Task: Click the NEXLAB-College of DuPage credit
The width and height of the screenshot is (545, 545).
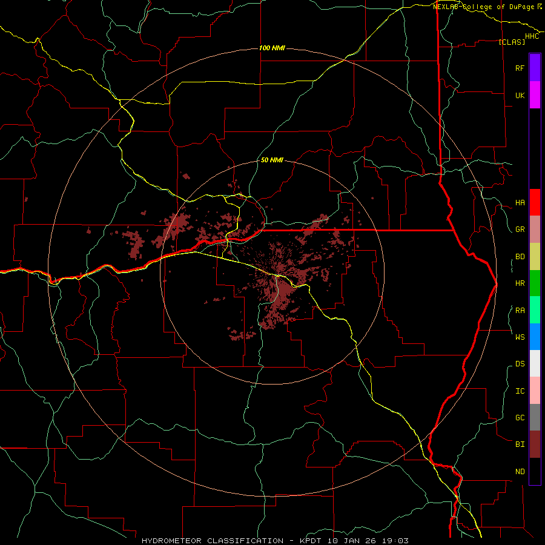Action: pyautogui.click(x=483, y=7)
